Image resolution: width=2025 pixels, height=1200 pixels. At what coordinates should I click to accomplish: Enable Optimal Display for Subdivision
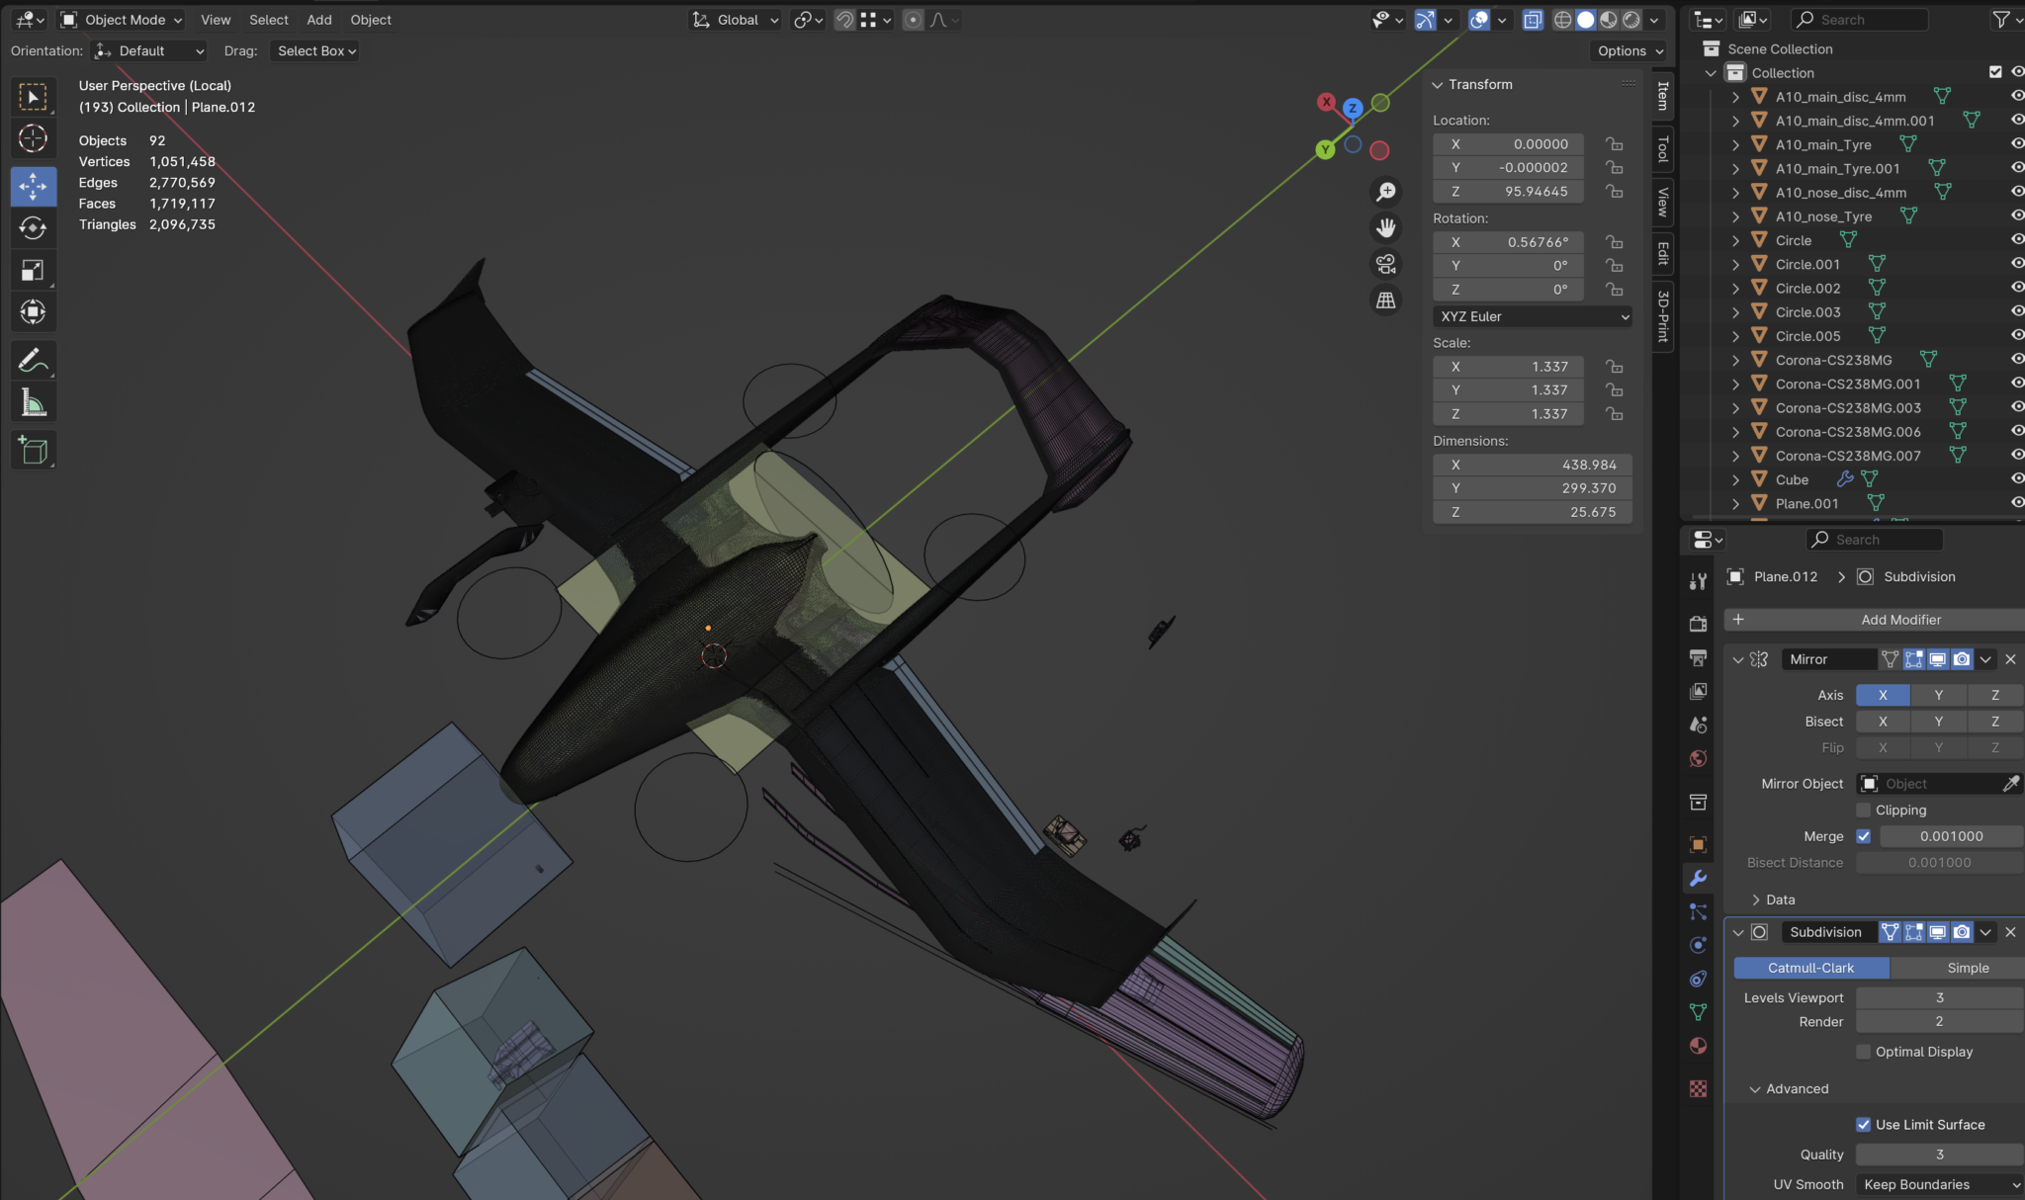click(1863, 1051)
